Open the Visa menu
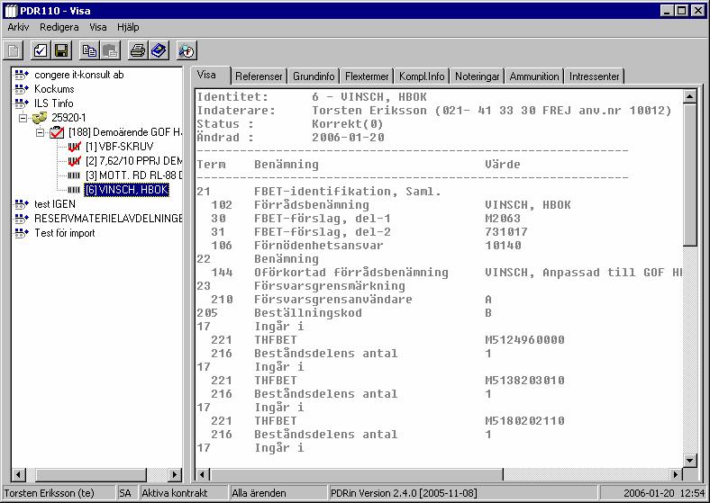Screen dimensions: 710x503 coord(98,27)
